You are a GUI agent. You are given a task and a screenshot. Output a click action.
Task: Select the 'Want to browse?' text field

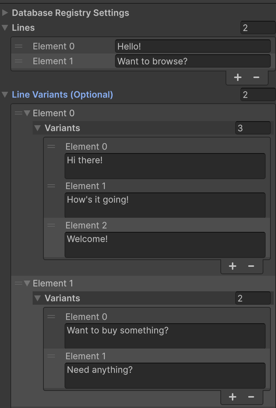(192, 61)
